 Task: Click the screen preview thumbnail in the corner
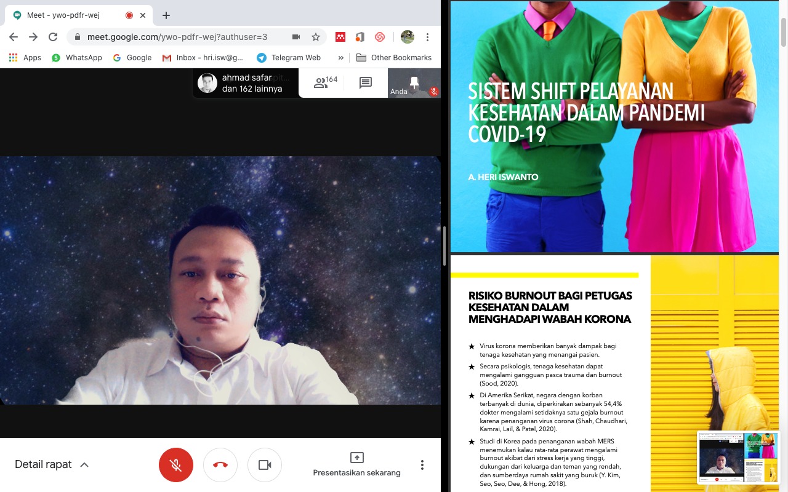pos(739,458)
